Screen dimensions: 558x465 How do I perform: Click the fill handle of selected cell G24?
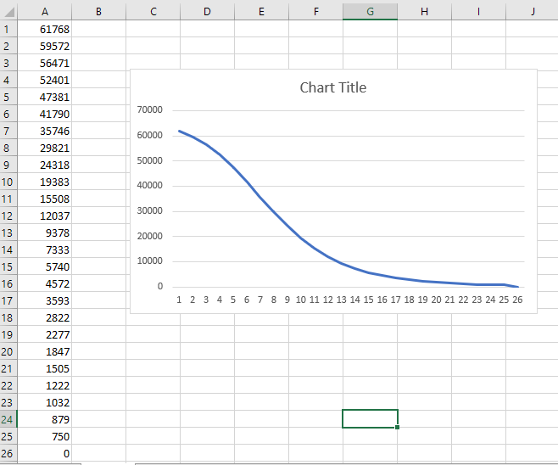pyautogui.click(x=397, y=428)
